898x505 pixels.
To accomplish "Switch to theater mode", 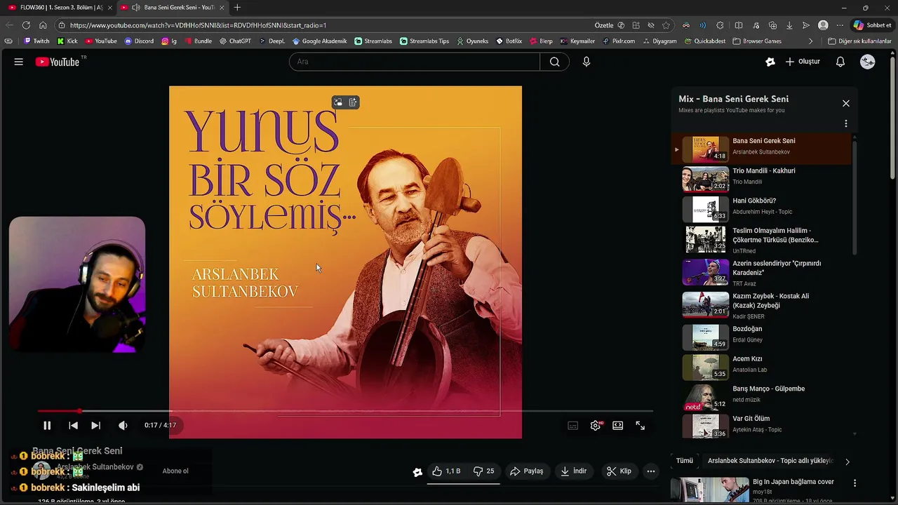I will point(617,426).
